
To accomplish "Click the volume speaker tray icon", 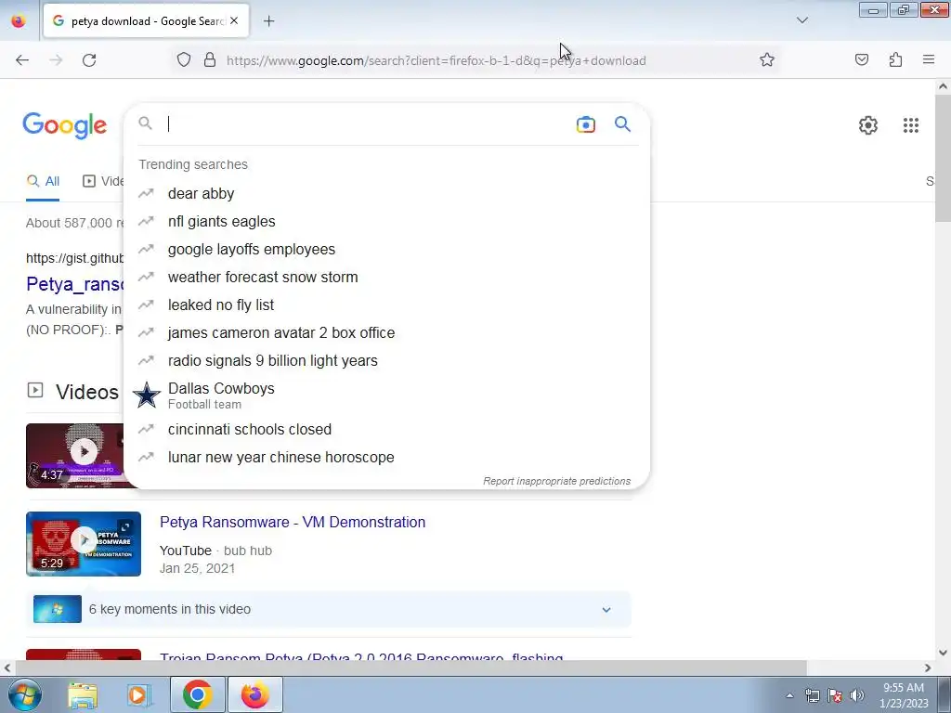I will click(856, 695).
